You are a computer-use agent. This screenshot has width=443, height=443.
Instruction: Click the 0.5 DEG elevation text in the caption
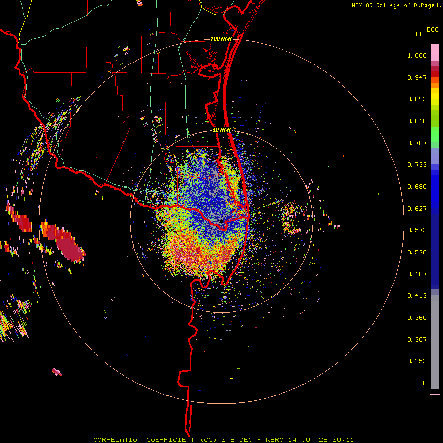pyautogui.click(x=237, y=440)
